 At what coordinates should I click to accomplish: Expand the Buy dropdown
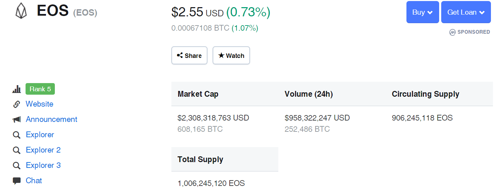pyautogui.click(x=422, y=12)
